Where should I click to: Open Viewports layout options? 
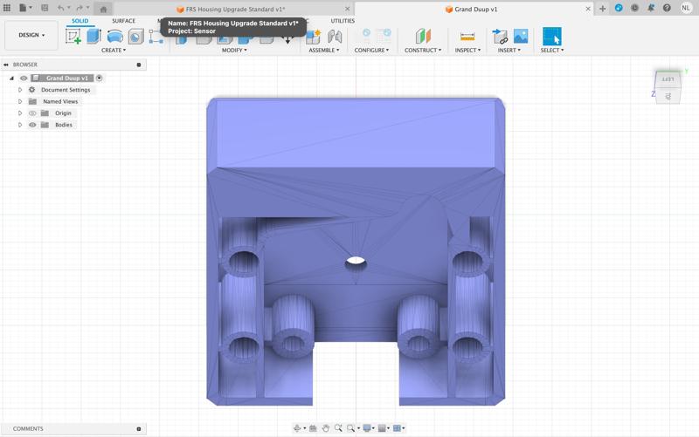tap(397, 428)
